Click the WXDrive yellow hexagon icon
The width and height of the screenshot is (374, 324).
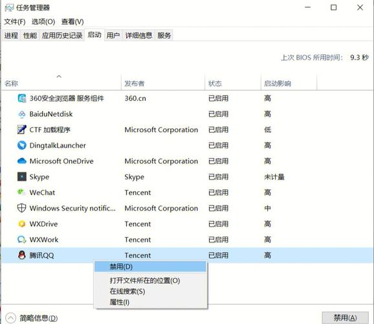coord(22,224)
